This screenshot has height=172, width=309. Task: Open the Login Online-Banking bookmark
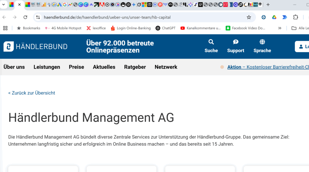tap(131, 28)
